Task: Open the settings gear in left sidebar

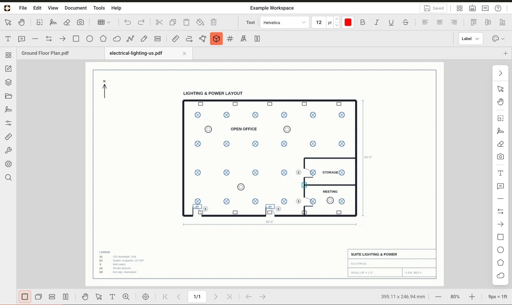Action: tap(9, 164)
